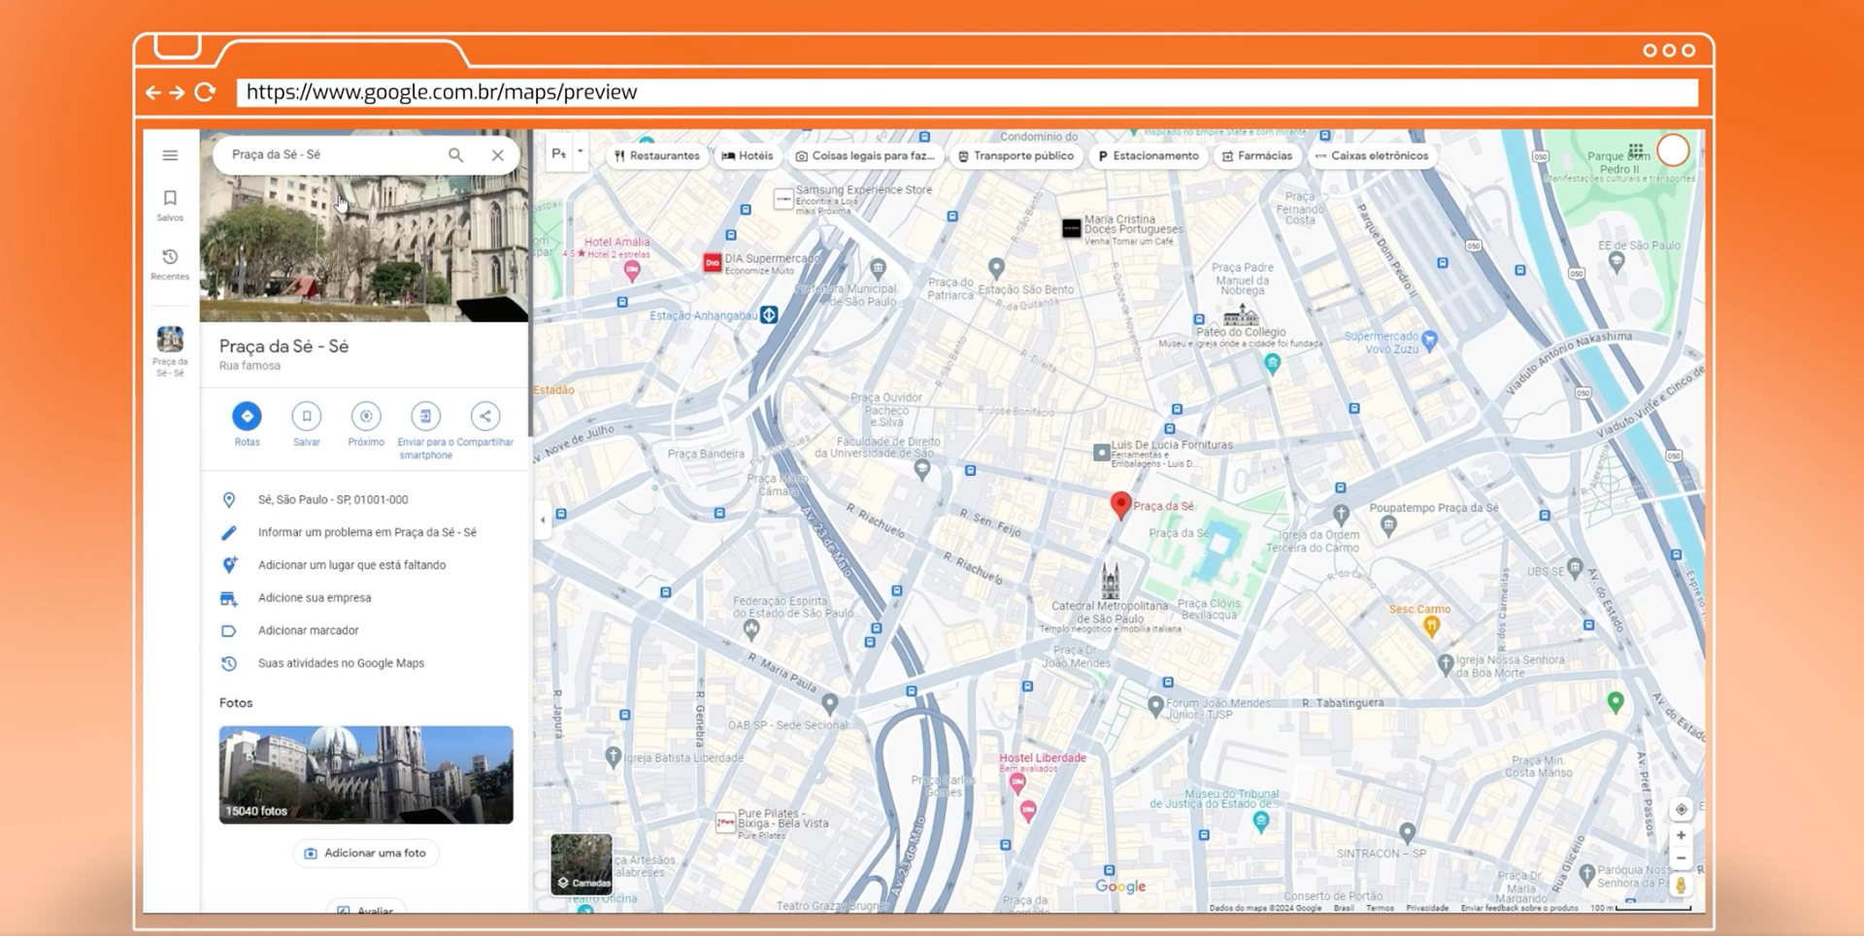The width and height of the screenshot is (1864, 936).
Task: Open Privacidade link in map footer
Action: 1427,909
